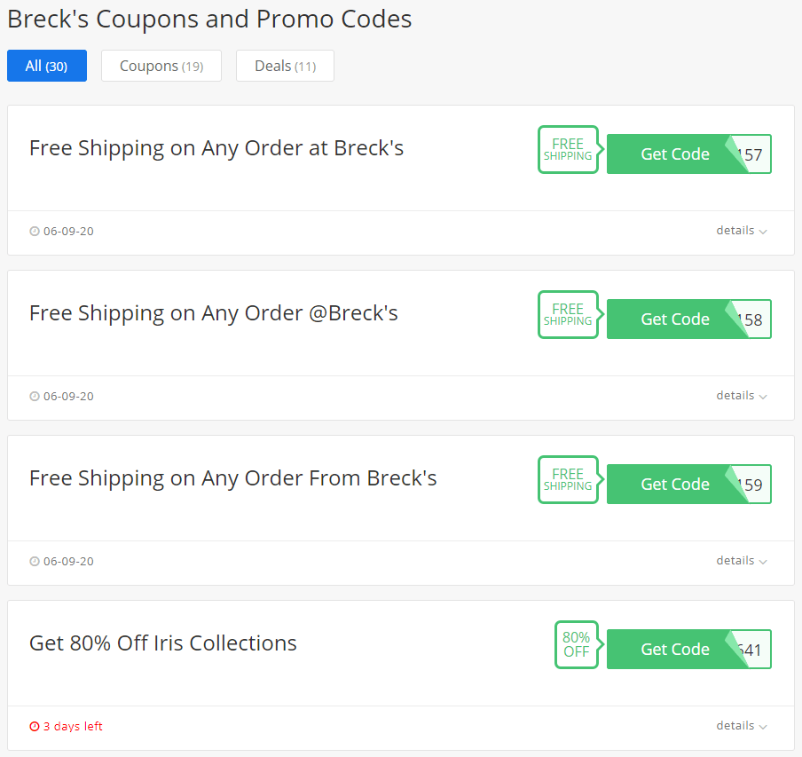802x757 pixels.
Task: Get Code for 80% Off Iris Collections
Action: (689, 649)
